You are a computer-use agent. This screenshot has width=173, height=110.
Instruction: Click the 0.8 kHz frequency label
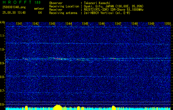point(2,77)
